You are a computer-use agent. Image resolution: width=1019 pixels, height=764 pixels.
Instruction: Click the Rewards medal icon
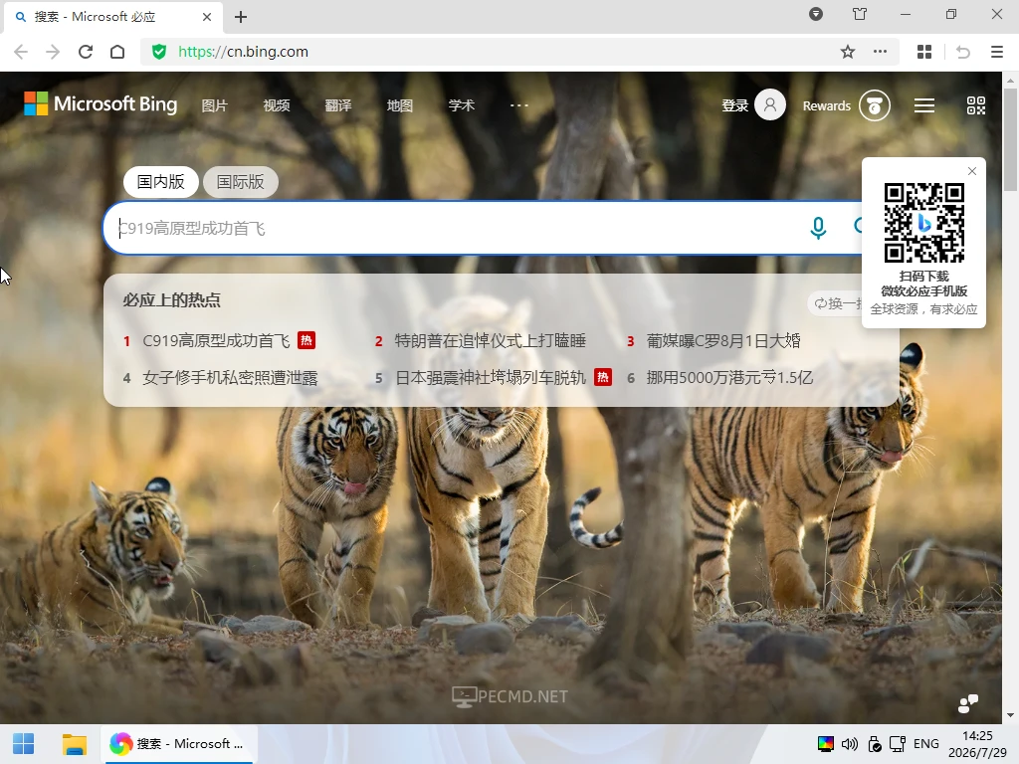point(875,105)
